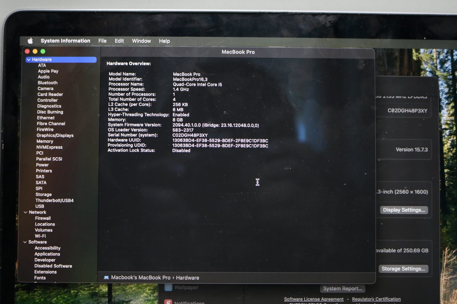
Task: Click the System Report button
Action: [343, 289]
